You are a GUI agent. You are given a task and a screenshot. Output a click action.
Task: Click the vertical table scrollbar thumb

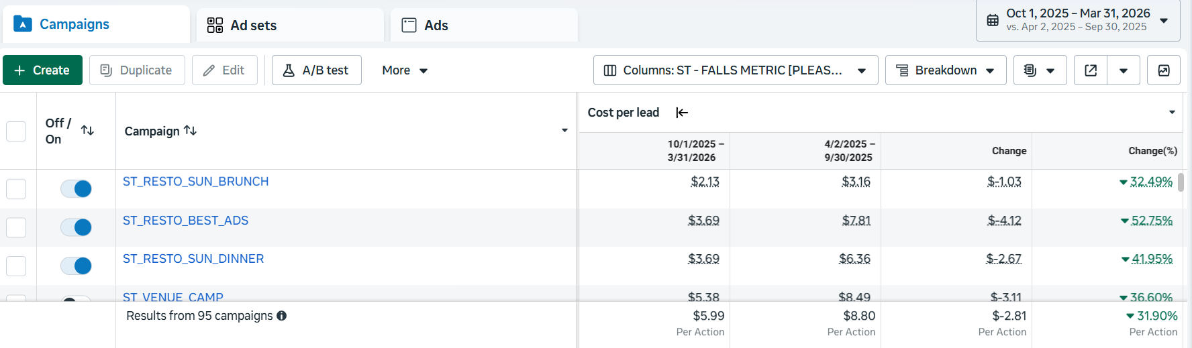coord(1181,182)
